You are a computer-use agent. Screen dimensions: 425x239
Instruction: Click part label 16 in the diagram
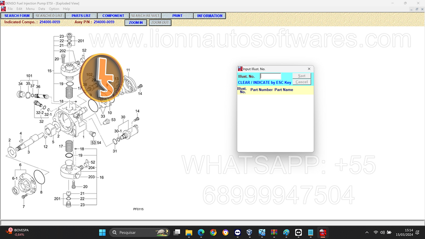pos(101,177)
